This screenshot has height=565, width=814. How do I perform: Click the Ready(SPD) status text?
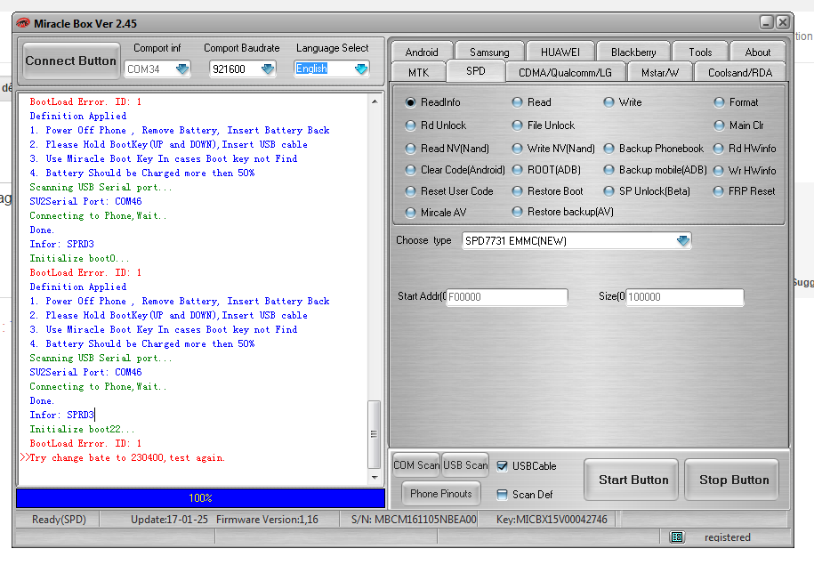[x=59, y=519]
